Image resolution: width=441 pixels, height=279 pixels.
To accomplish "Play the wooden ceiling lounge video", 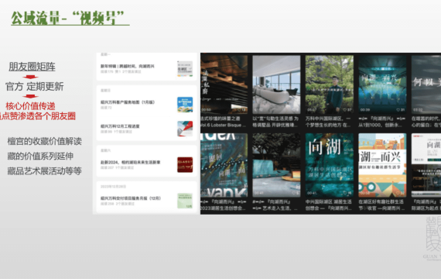I will coord(224,84).
